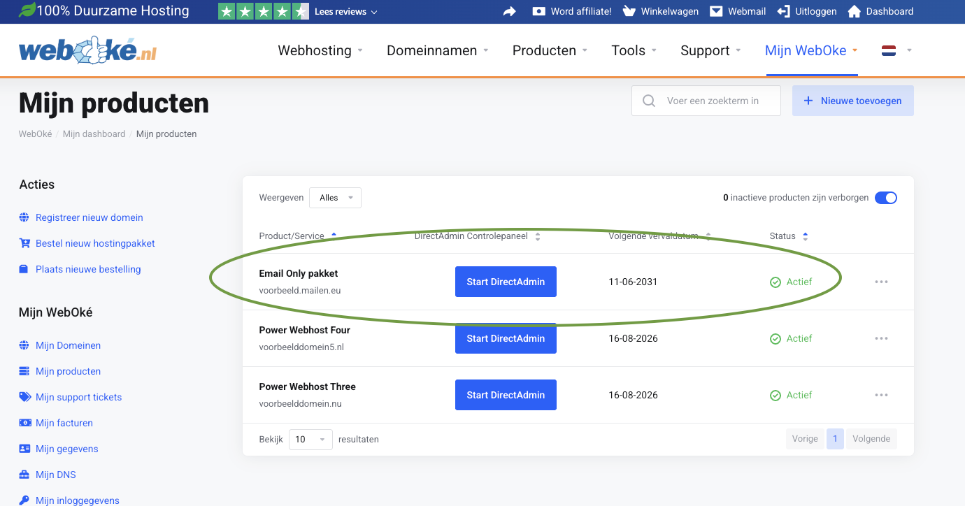Open the three-dots menu for Power Webhost Three
The image size is (965, 506).
(881, 395)
